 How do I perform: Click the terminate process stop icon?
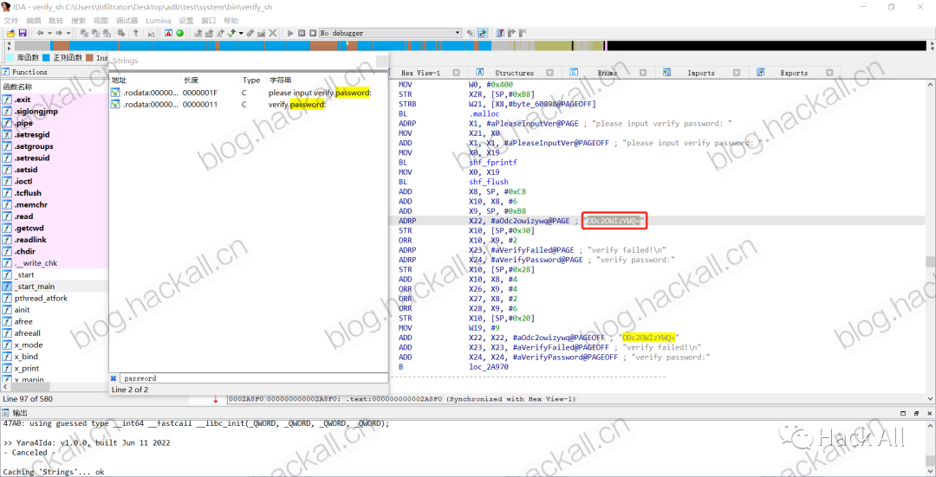pyautogui.click(x=312, y=33)
